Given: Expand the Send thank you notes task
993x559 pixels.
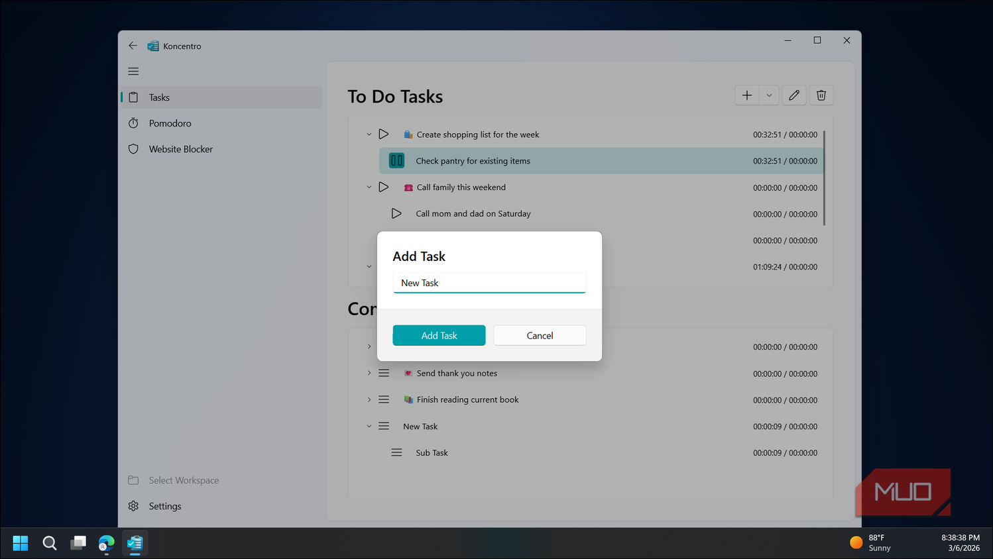Looking at the screenshot, I should [x=369, y=373].
